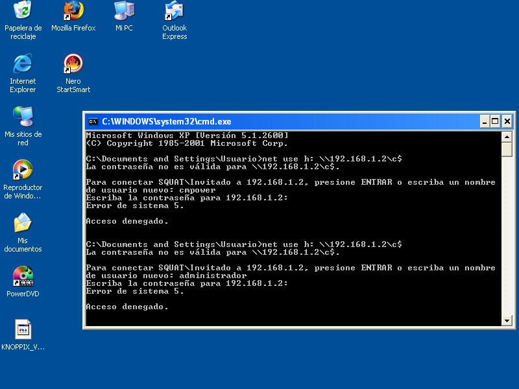Open the cmd.exe system menu icon

tap(93, 121)
